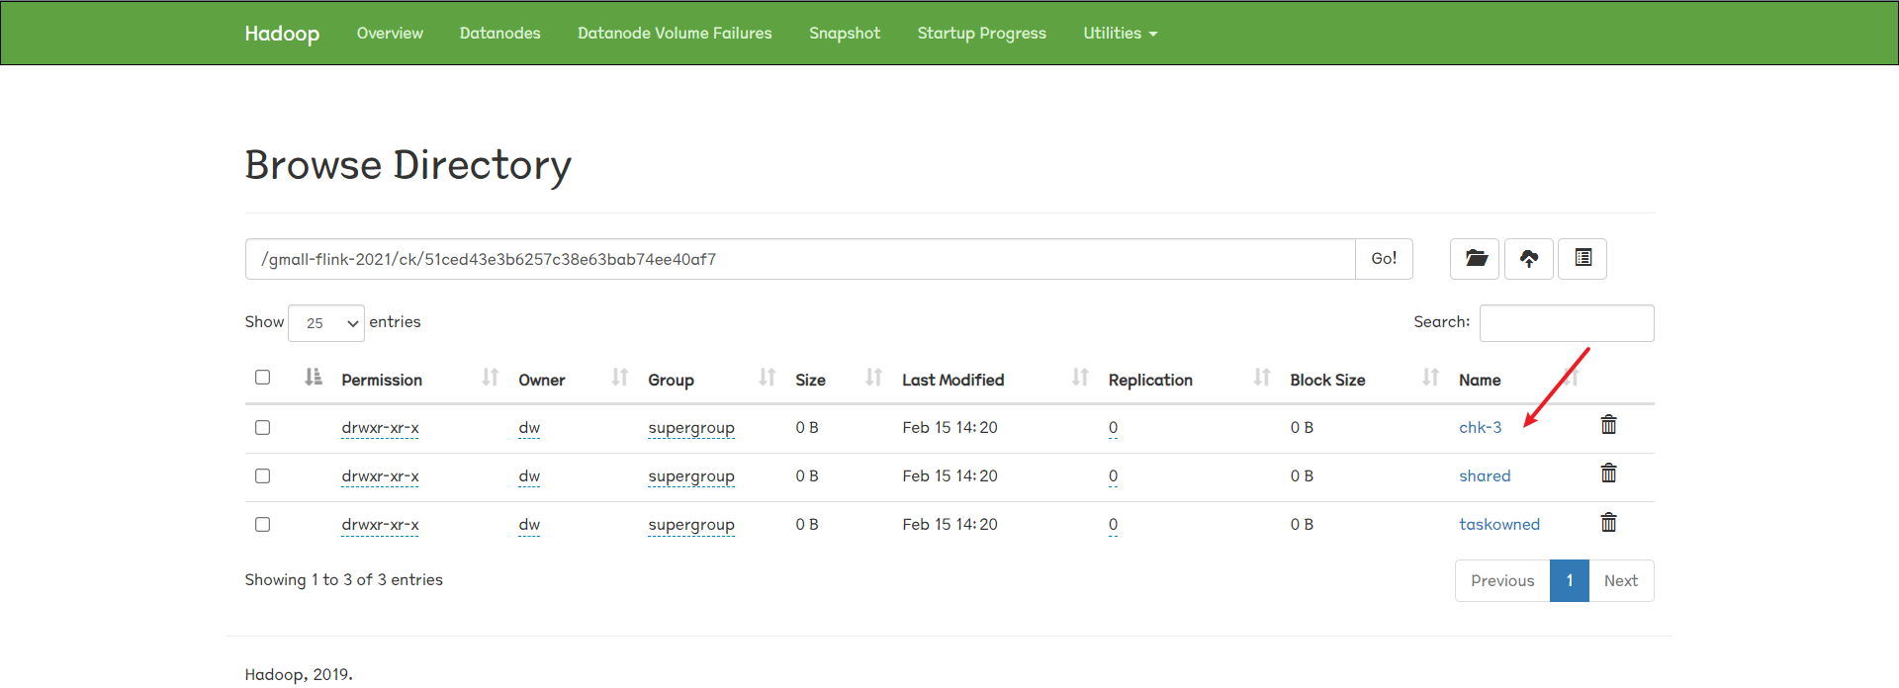Click the upload files cloud icon
Screen dimensions: 1899x688
[1529, 259]
